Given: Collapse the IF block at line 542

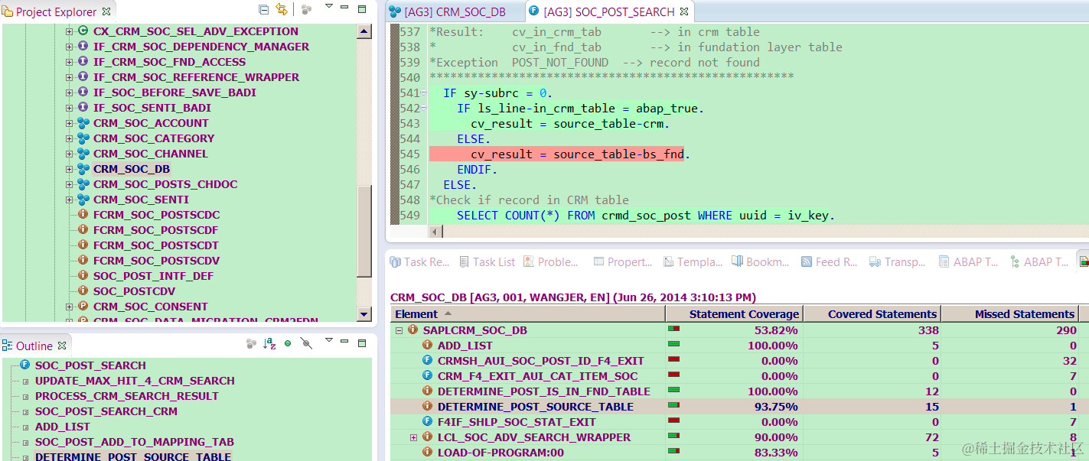Looking at the screenshot, I should (x=423, y=108).
